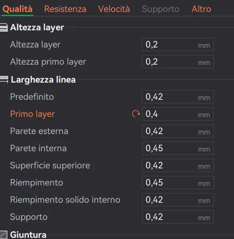This screenshot has height=239, width=234.
Task: Edit the Altezza primo layer field
Action: coord(178,62)
